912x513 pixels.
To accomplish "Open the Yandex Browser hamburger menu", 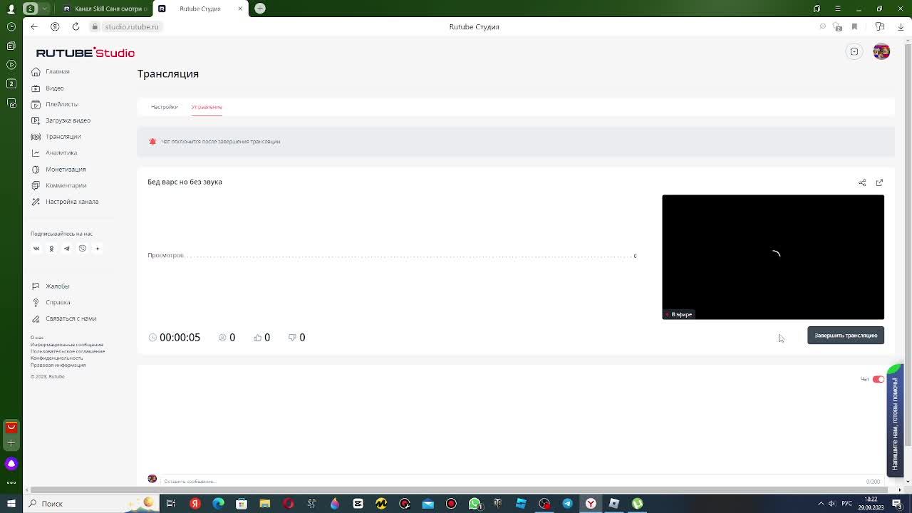I will (837, 9).
